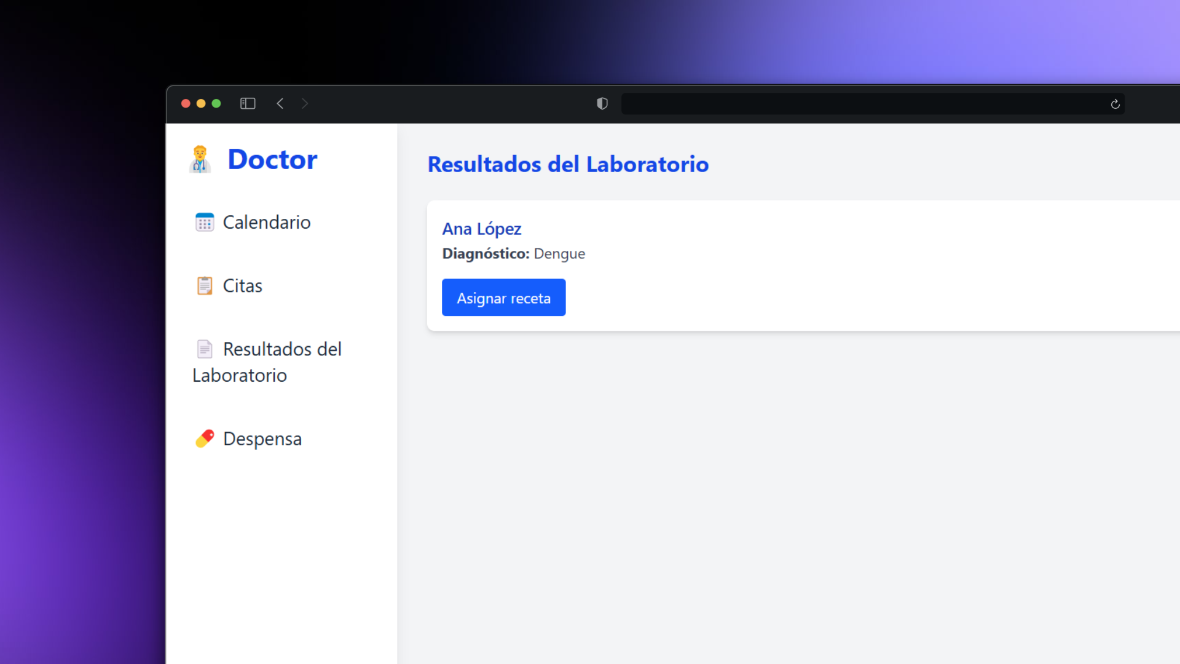Select the patient name Ana López
Viewport: 1180px width, 664px height.
pos(482,229)
